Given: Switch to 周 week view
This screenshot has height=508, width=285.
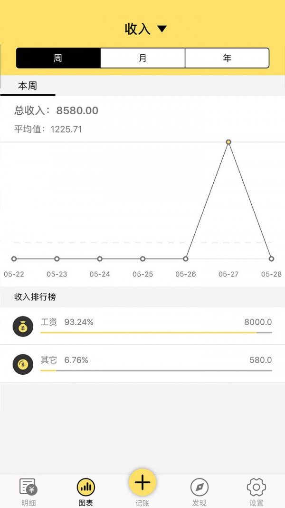Looking at the screenshot, I should point(58,58).
